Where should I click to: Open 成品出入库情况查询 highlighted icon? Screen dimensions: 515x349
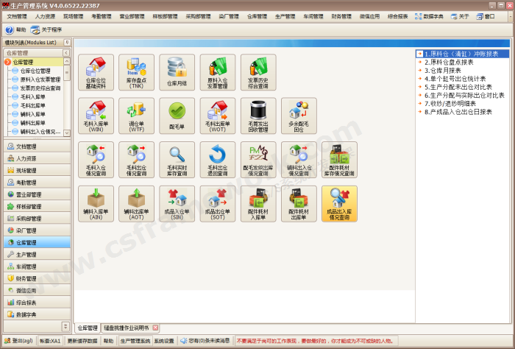coord(339,203)
